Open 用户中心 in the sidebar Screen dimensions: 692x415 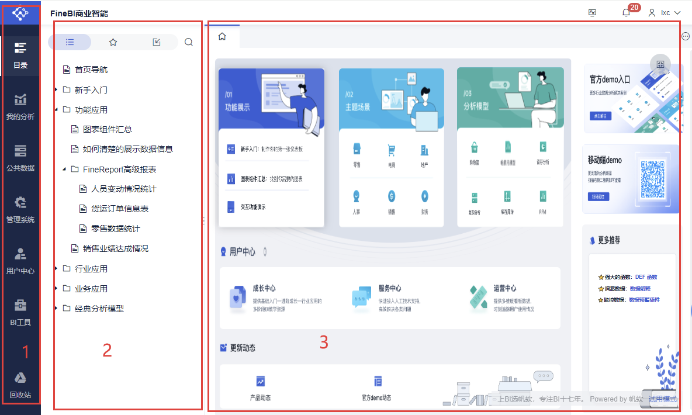click(x=20, y=261)
